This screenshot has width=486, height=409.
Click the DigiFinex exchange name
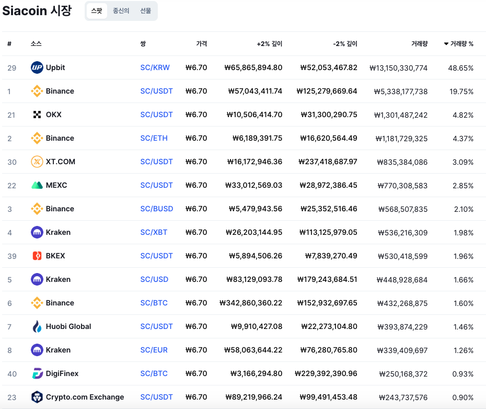[62, 373]
